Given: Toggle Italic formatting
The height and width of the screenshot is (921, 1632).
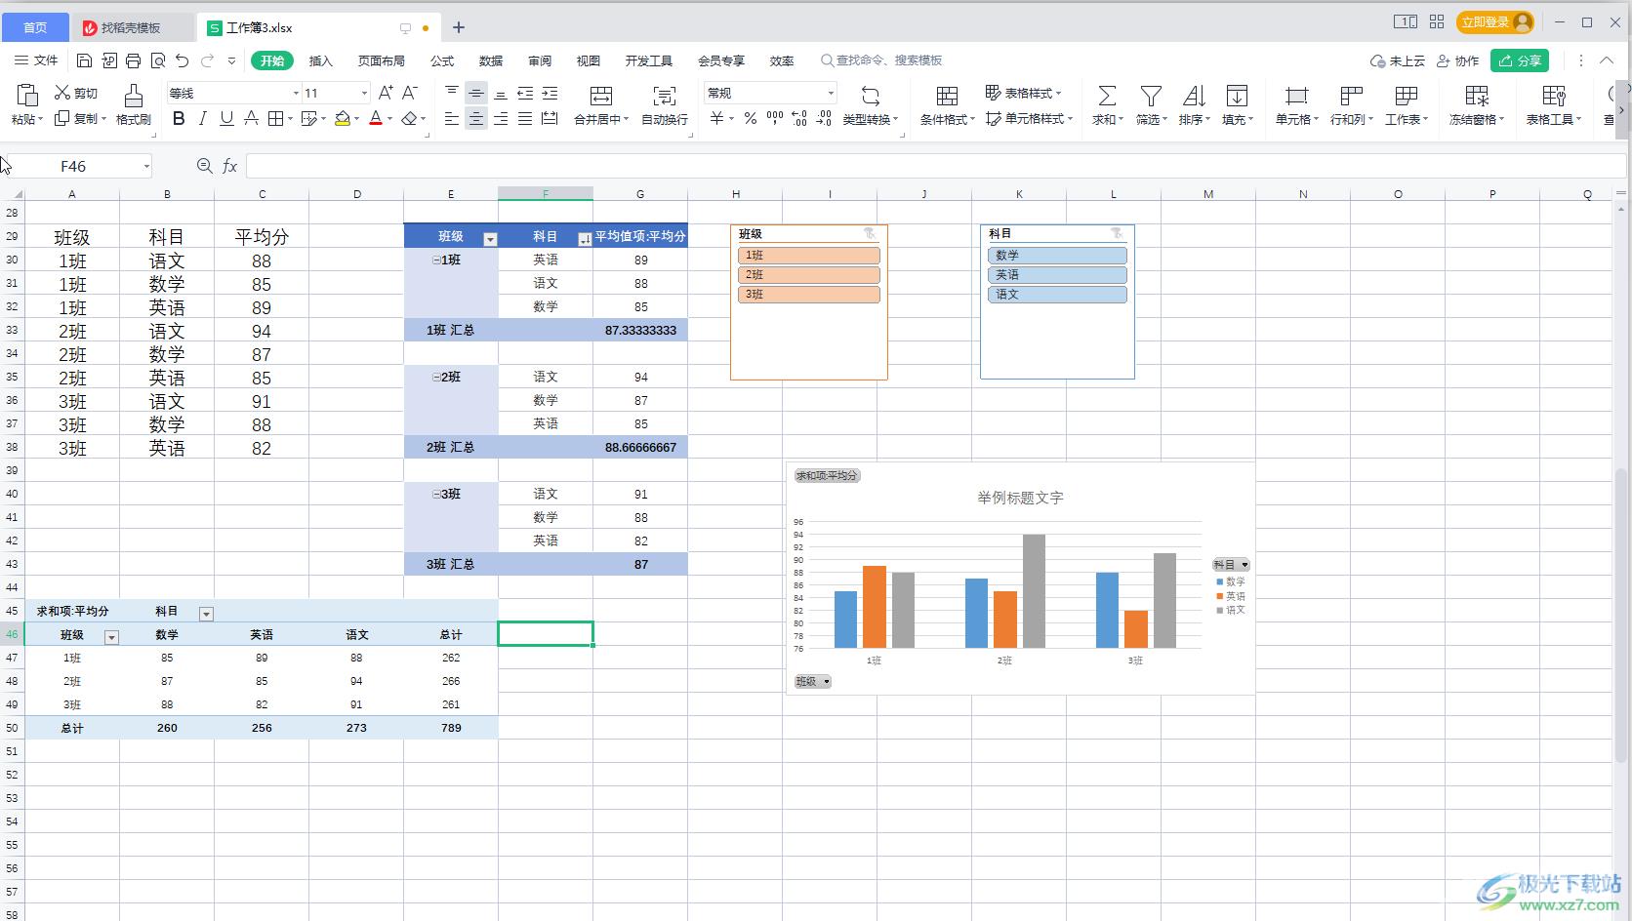Looking at the screenshot, I should click(202, 119).
